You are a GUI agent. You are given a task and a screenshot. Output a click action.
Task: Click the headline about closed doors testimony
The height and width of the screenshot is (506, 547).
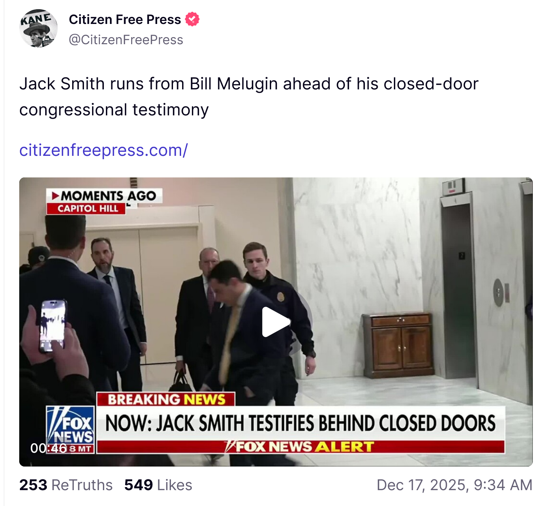300,423
